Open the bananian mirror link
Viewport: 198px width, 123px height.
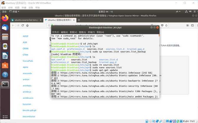pos(27,104)
